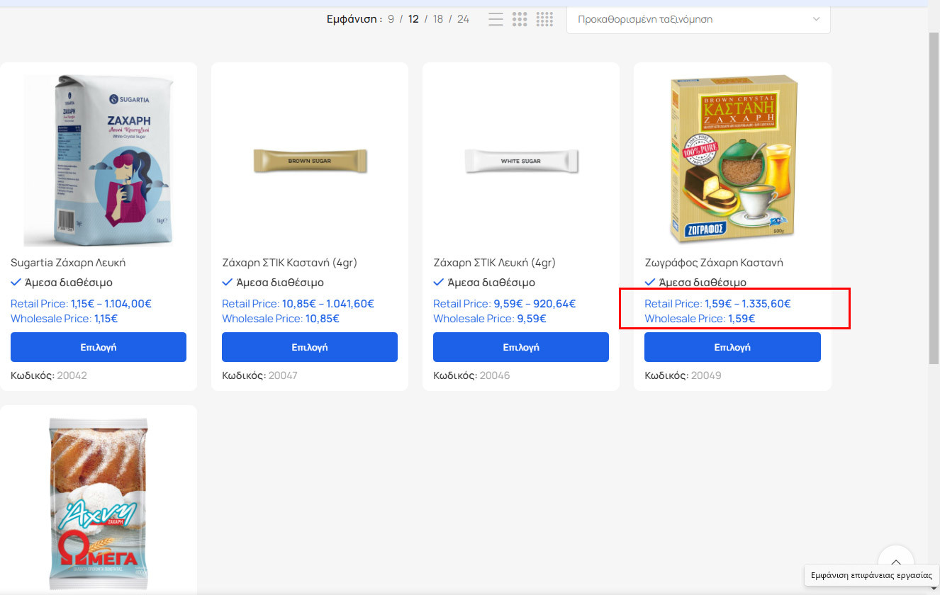Click product code 20047
This screenshot has width=940, height=595.
coord(283,375)
